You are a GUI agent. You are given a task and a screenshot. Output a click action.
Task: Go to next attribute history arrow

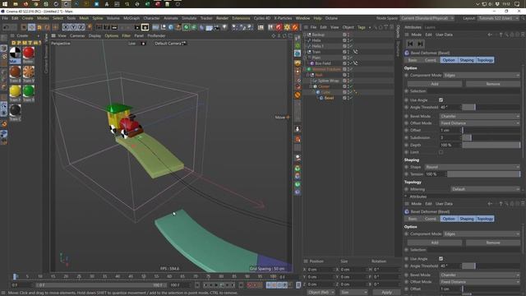click(420, 44)
